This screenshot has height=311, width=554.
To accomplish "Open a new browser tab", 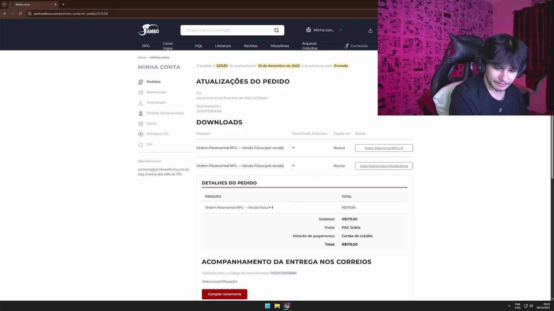I will pyautogui.click(x=63, y=4).
